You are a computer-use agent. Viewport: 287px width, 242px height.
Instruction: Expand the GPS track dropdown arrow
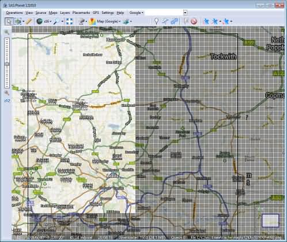click(x=220, y=21)
